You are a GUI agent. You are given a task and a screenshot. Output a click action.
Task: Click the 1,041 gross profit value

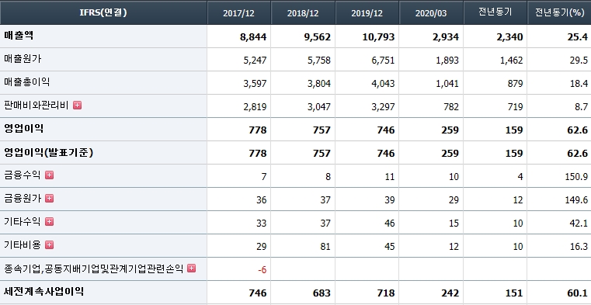pos(447,84)
